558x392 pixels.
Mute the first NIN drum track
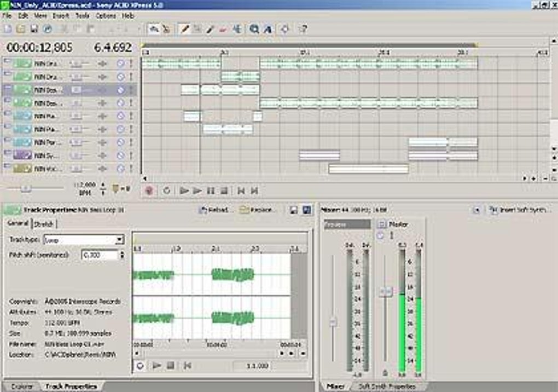point(121,64)
